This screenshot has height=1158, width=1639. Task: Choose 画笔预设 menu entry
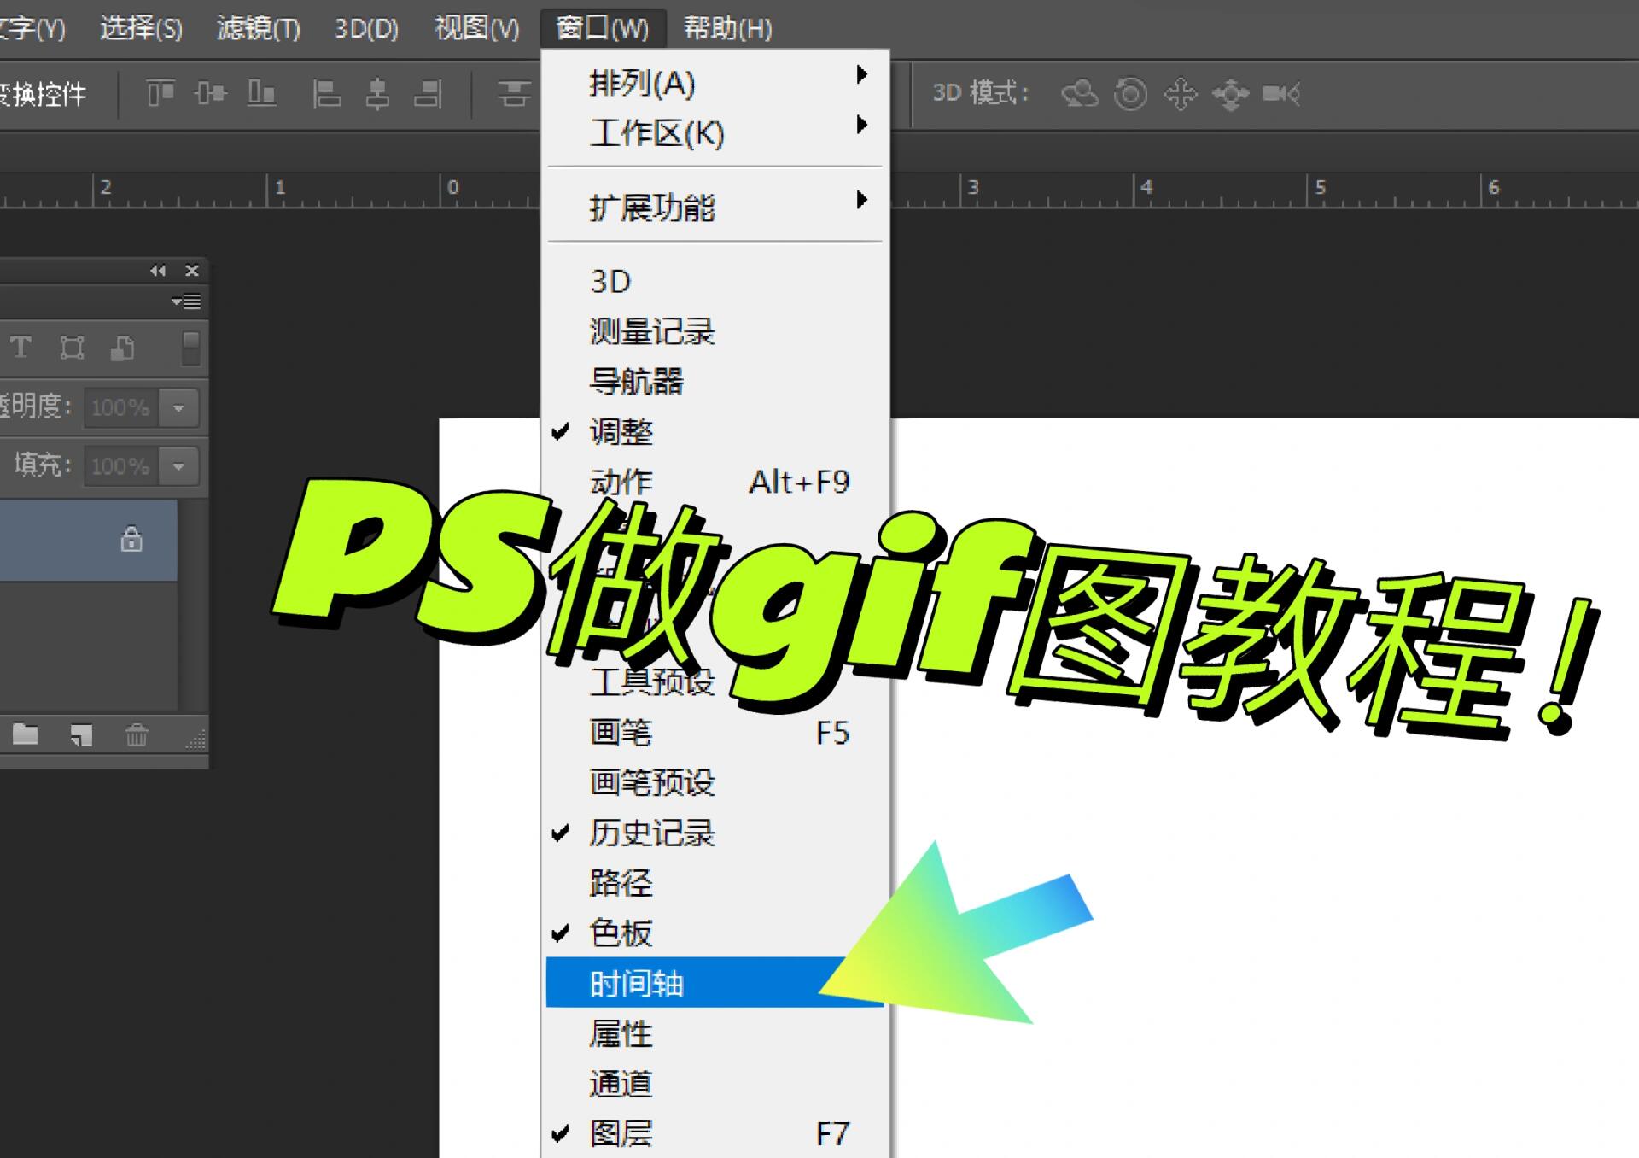tap(715, 782)
